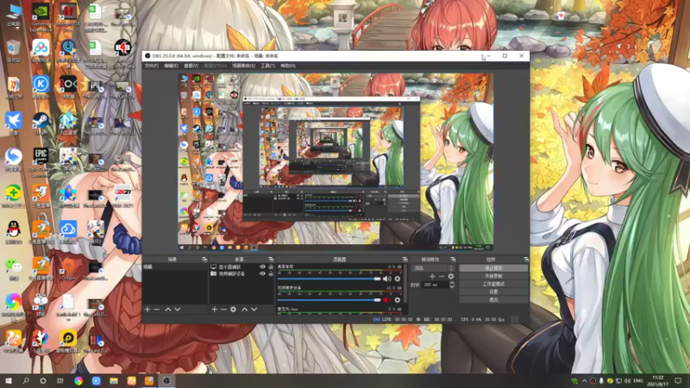690x388 pixels.
Task: Select the display capture source row
Action: (241, 267)
